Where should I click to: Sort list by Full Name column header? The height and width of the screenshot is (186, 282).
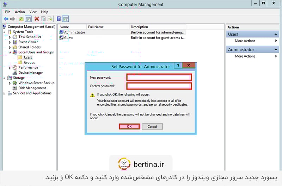pos(108,27)
